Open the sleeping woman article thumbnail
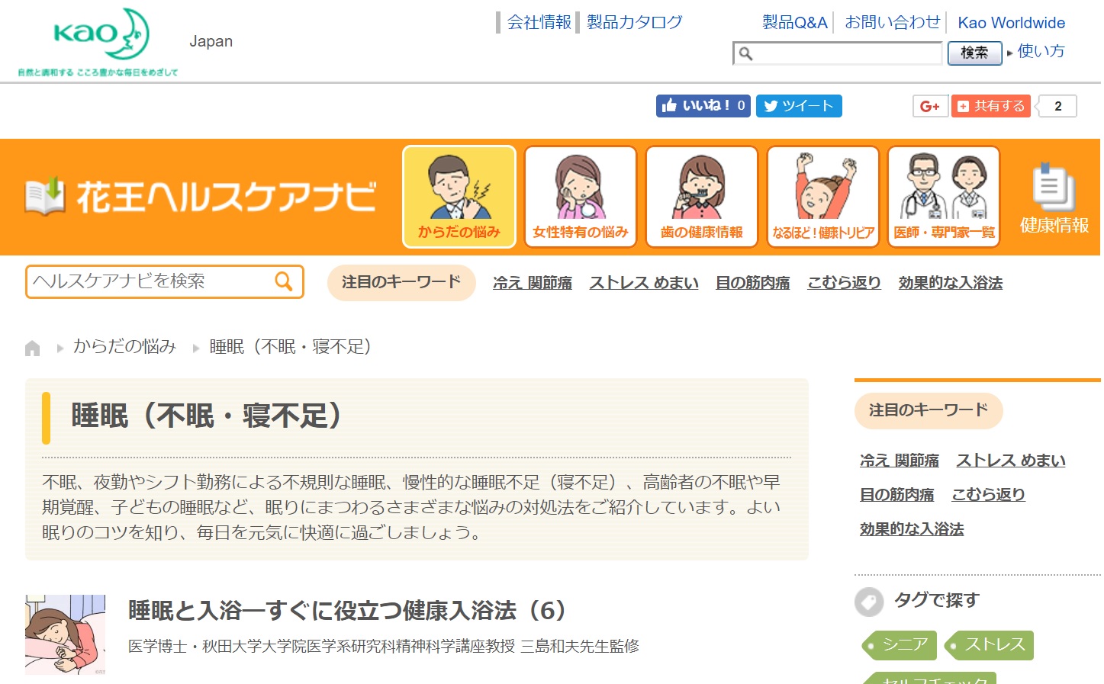This screenshot has height=684, width=1104. [x=65, y=634]
